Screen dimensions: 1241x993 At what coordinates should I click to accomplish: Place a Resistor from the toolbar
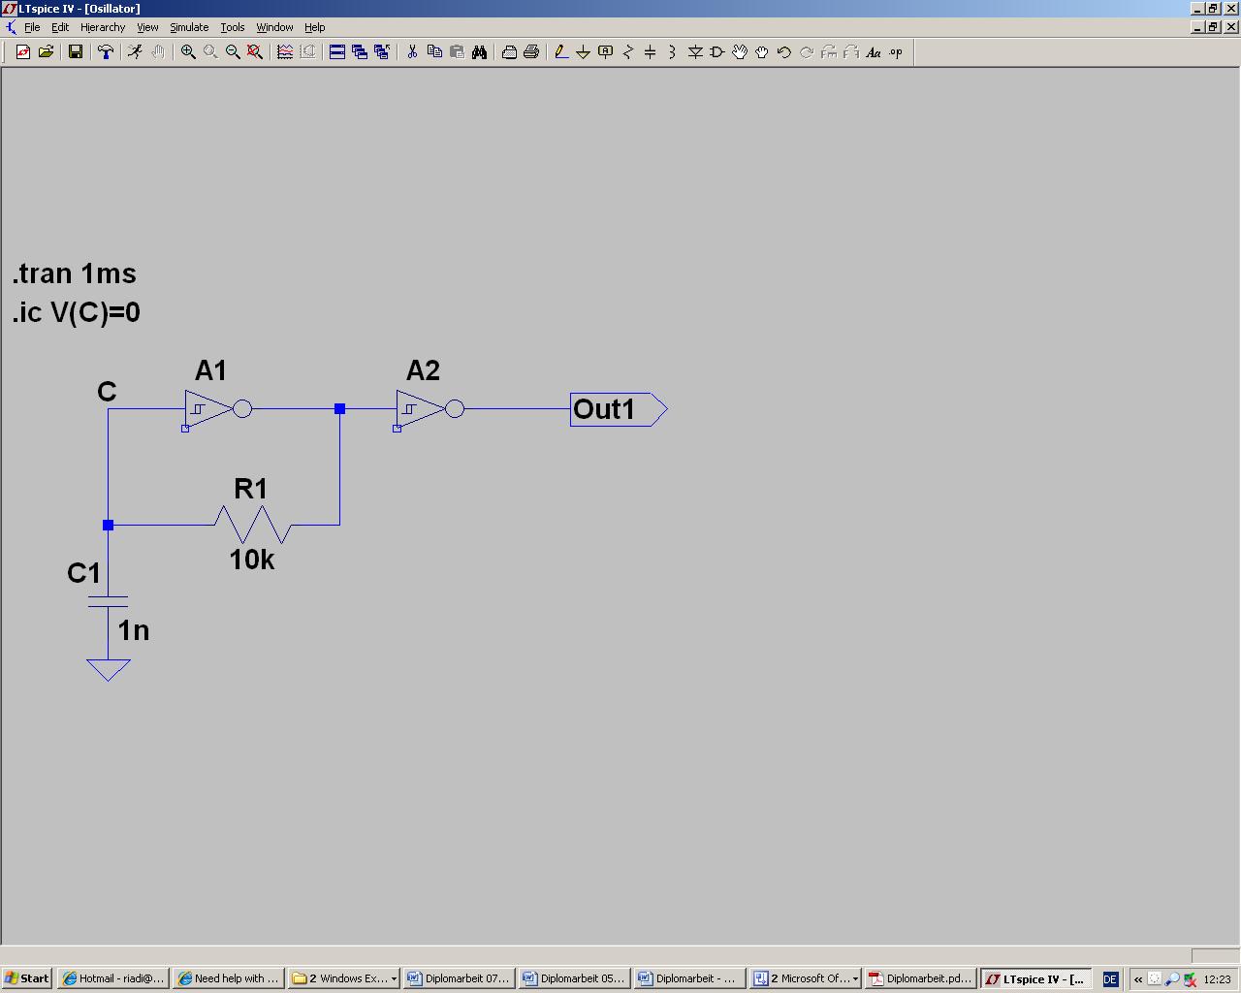(628, 52)
